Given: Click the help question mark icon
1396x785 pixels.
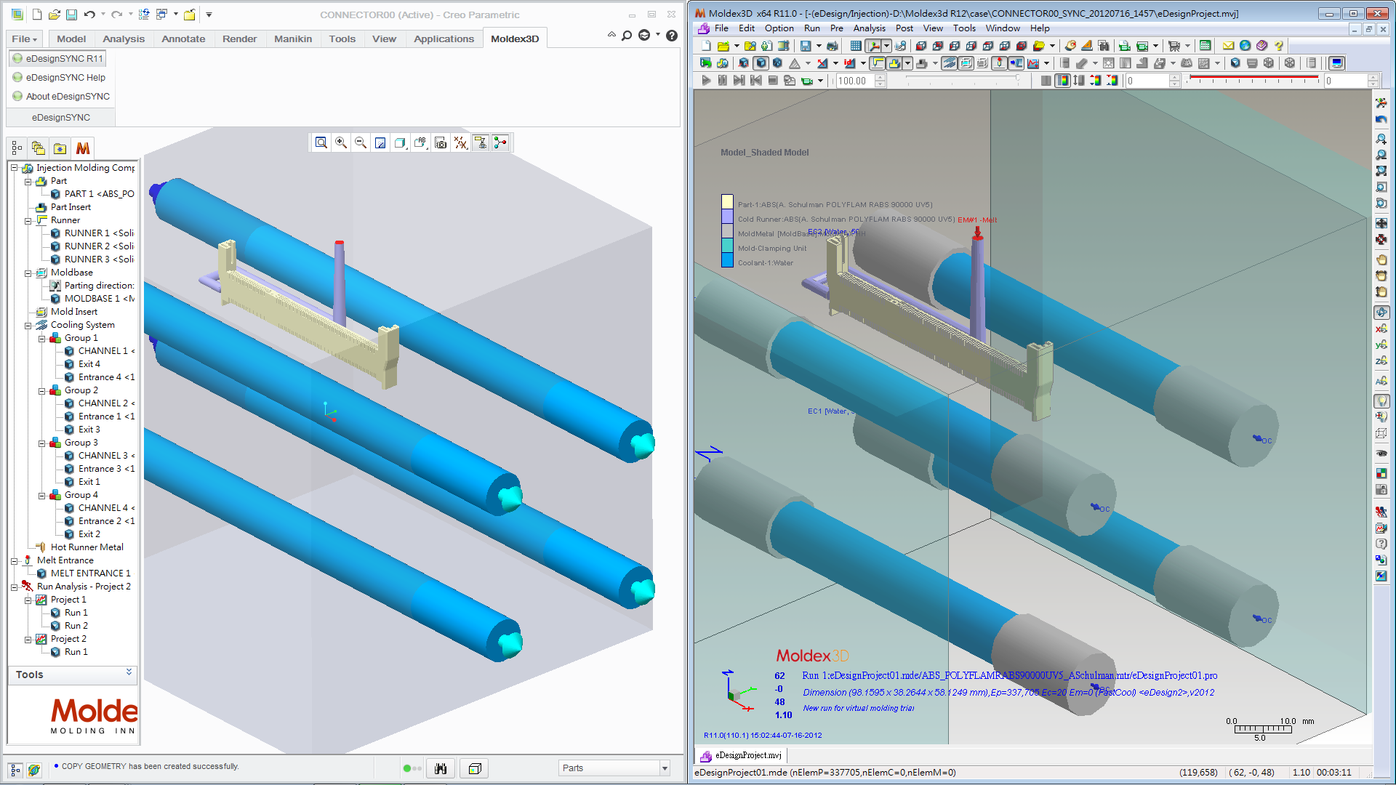Looking at the screenshot, I should [1279, 46].
